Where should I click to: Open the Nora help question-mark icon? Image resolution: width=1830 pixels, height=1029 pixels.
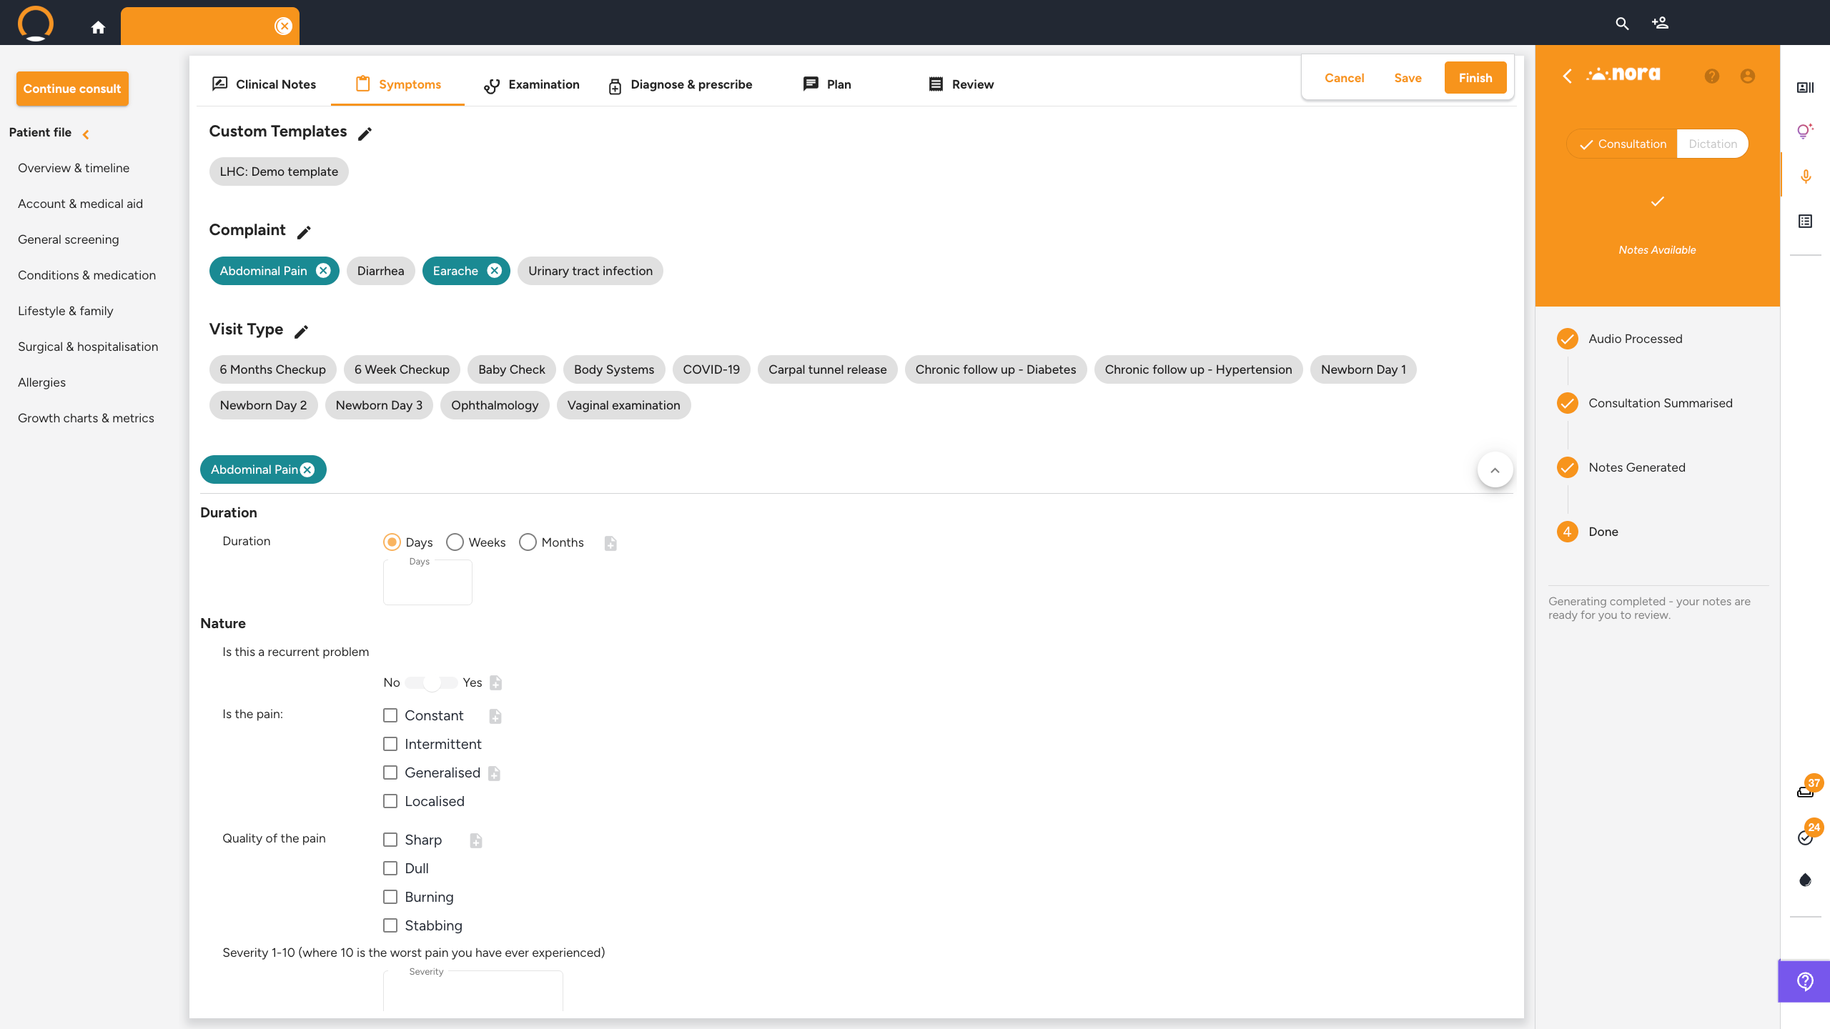coord(1711,76)
